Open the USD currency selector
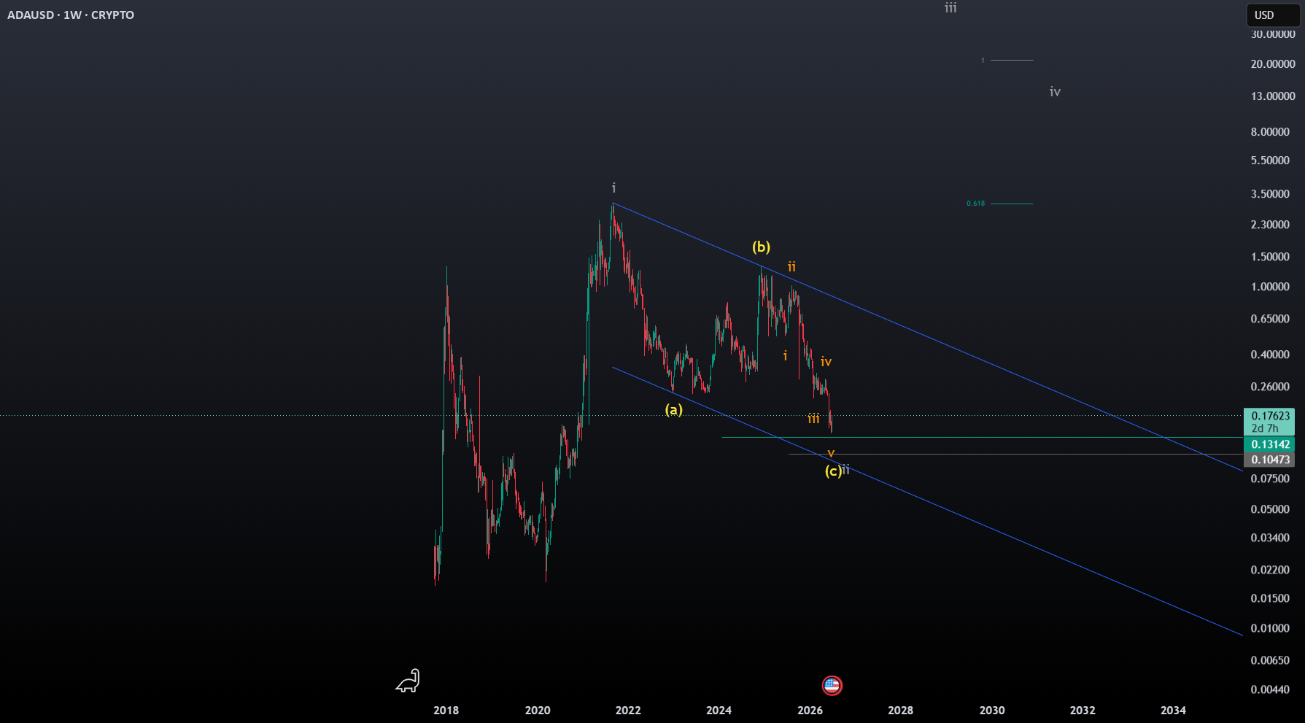 tap(1272, 15)
